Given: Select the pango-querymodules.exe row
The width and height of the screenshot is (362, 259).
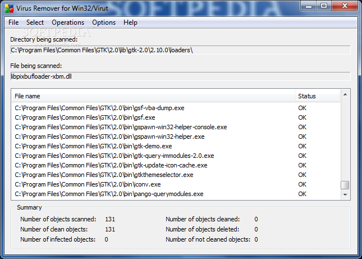Looking at the screenshot, I should click(176, 194).
